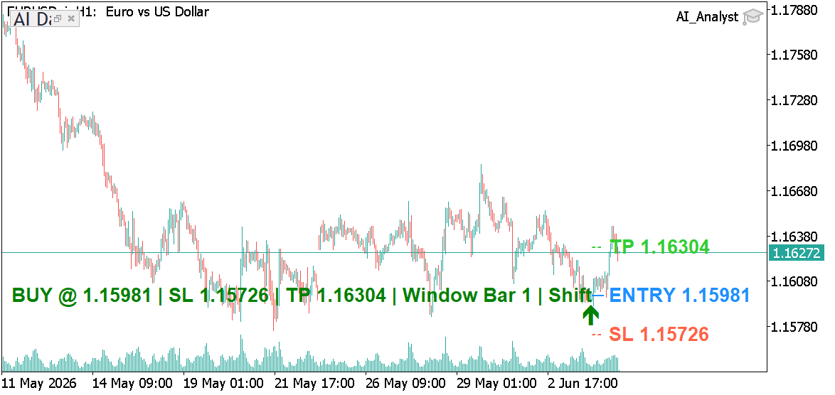
Task: Select the ENTRY 1.15981 label
Action: [679, 295]
